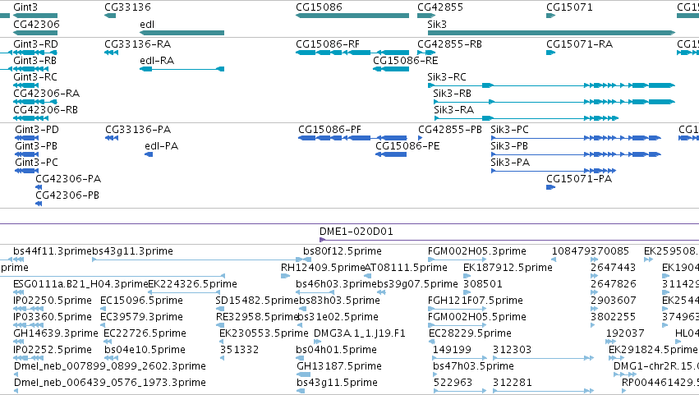
Task: Click the CG42855 gene label
Action: [x=440, y=7]
